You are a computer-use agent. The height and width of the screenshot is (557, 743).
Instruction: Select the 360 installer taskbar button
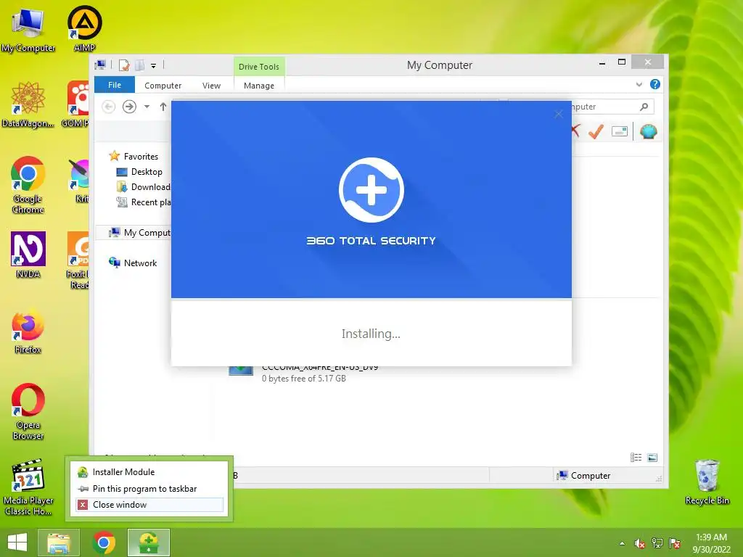149,542
